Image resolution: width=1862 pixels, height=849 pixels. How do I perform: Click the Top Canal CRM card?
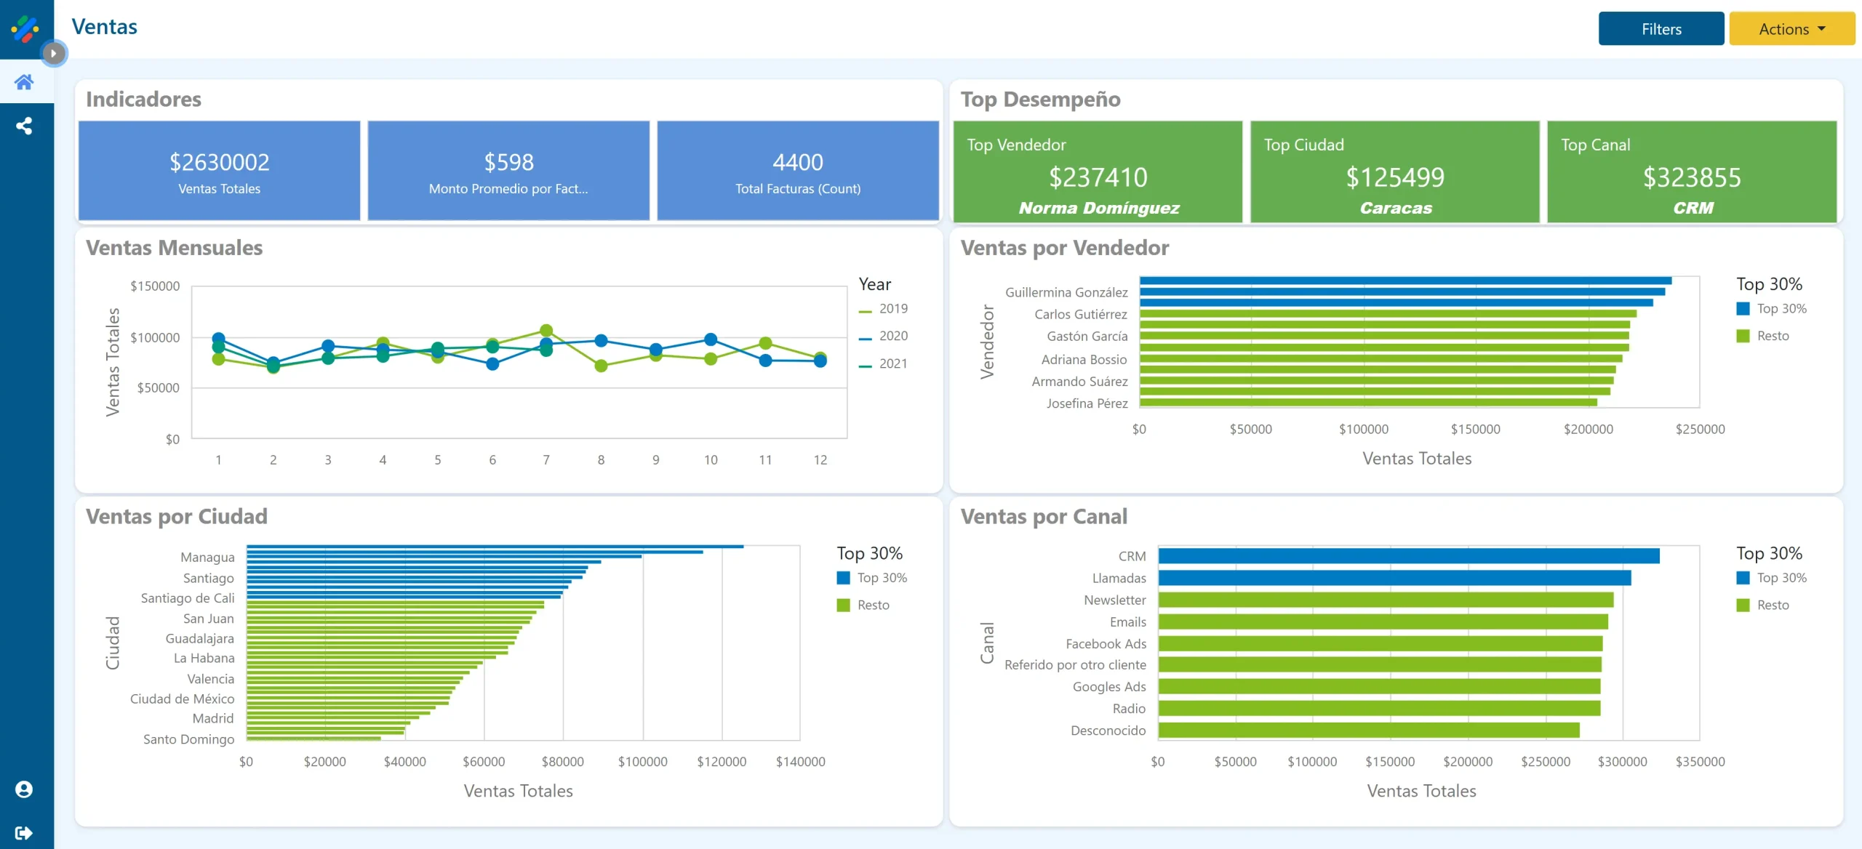pyautogui.click(x=1691, y=173)
